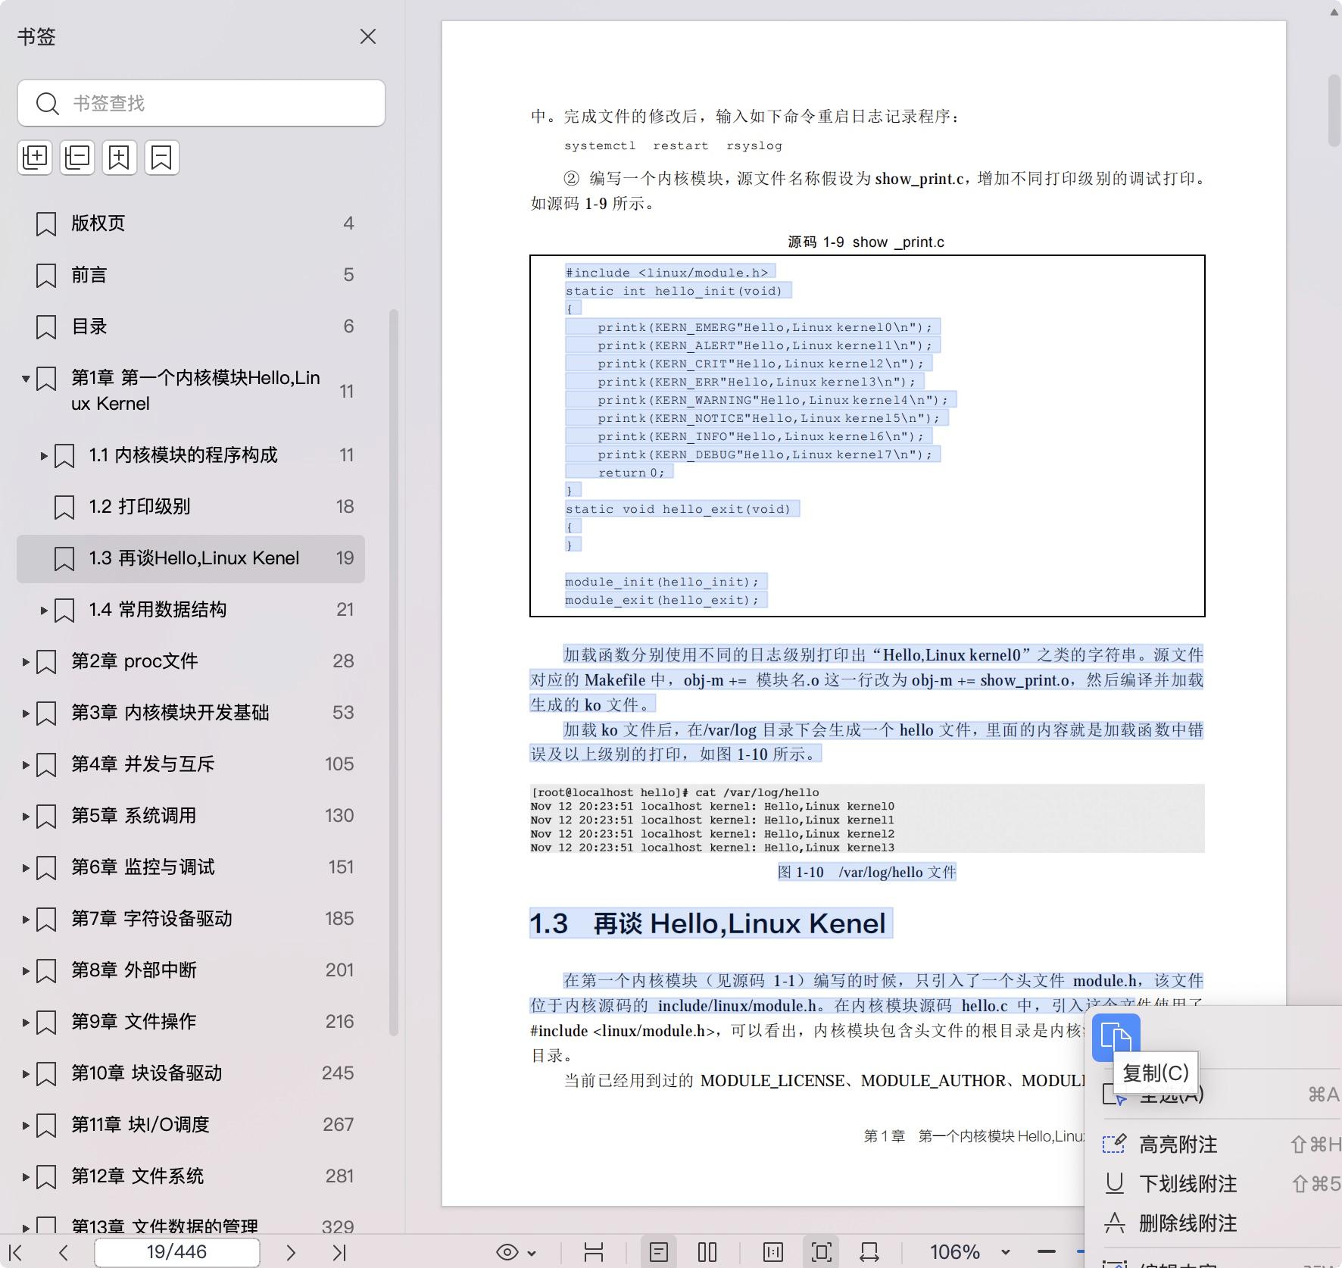Click the page number input field
This screenshot has height=1268, width=1342.
click(176, 1251)
